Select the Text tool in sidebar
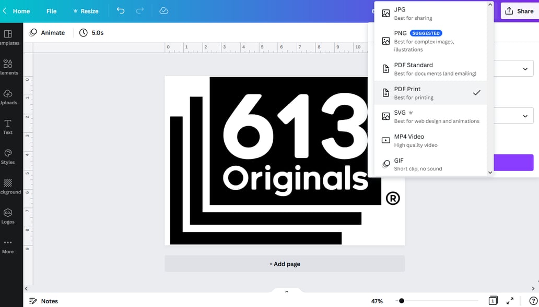Image resolution: width=539 pixels, height=307 pixels. 8,127
